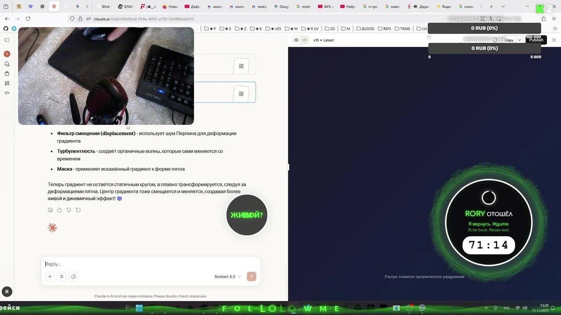
Task: Switch to the Дофа YouTube tab
Action: [x=192, y=7]
